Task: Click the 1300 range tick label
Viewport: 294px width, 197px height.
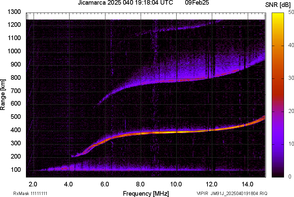Action: (14, 12)
